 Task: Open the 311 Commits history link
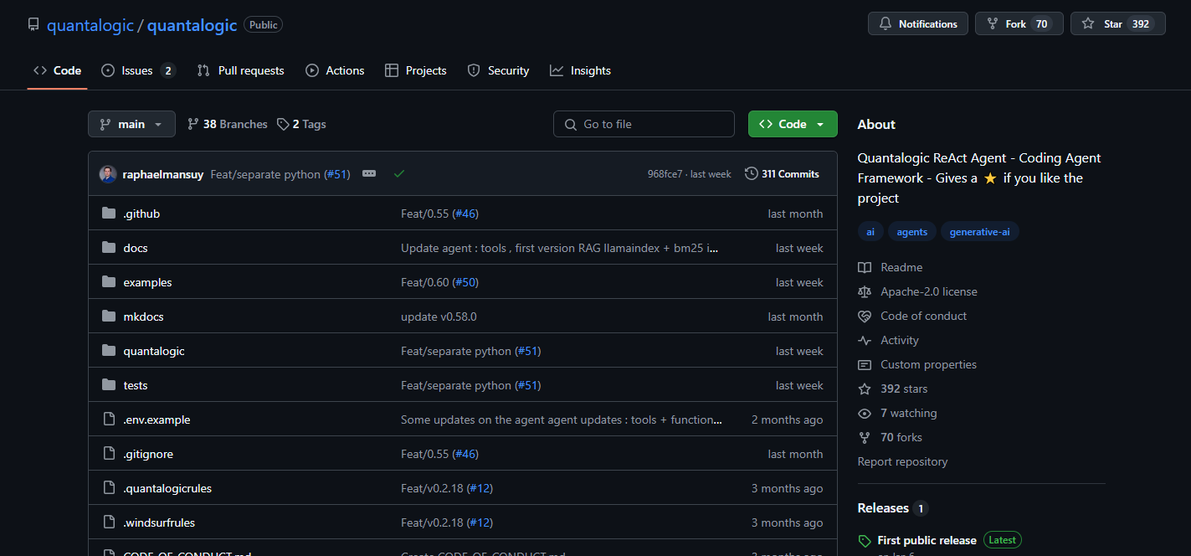pos(782,174)
